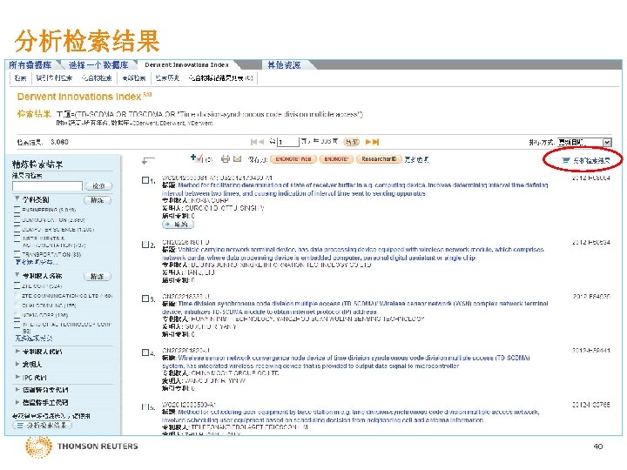This screenshot has width=627, height=470.
Task: Check the box for result 4
Action: tap(145, 352)
